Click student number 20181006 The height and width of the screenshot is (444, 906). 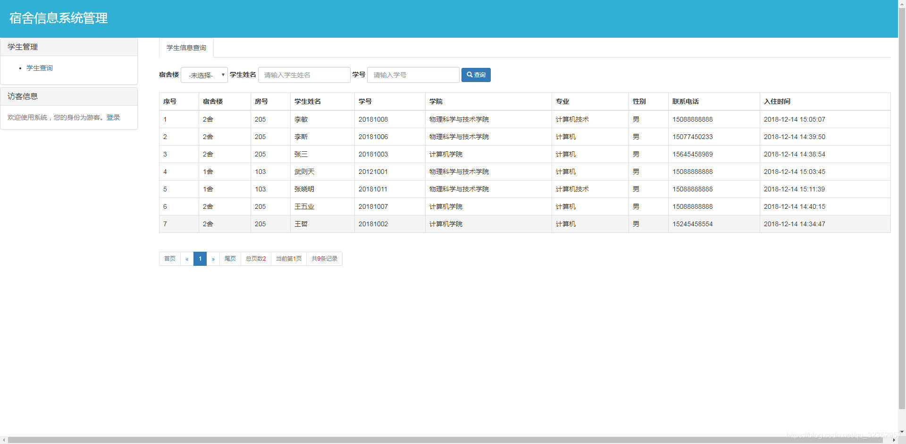pyautogui.click(x=373, y=137)
